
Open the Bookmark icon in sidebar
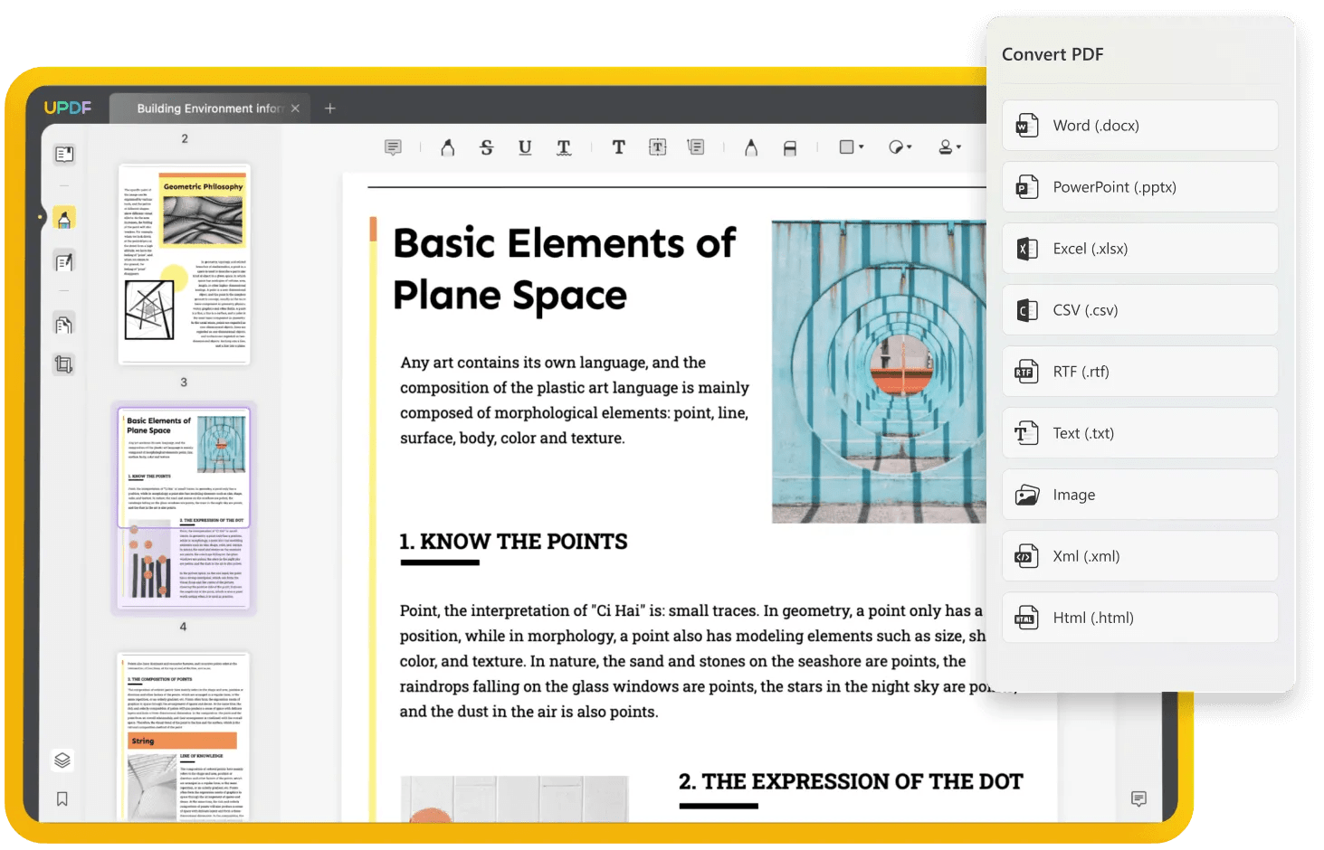62,798
